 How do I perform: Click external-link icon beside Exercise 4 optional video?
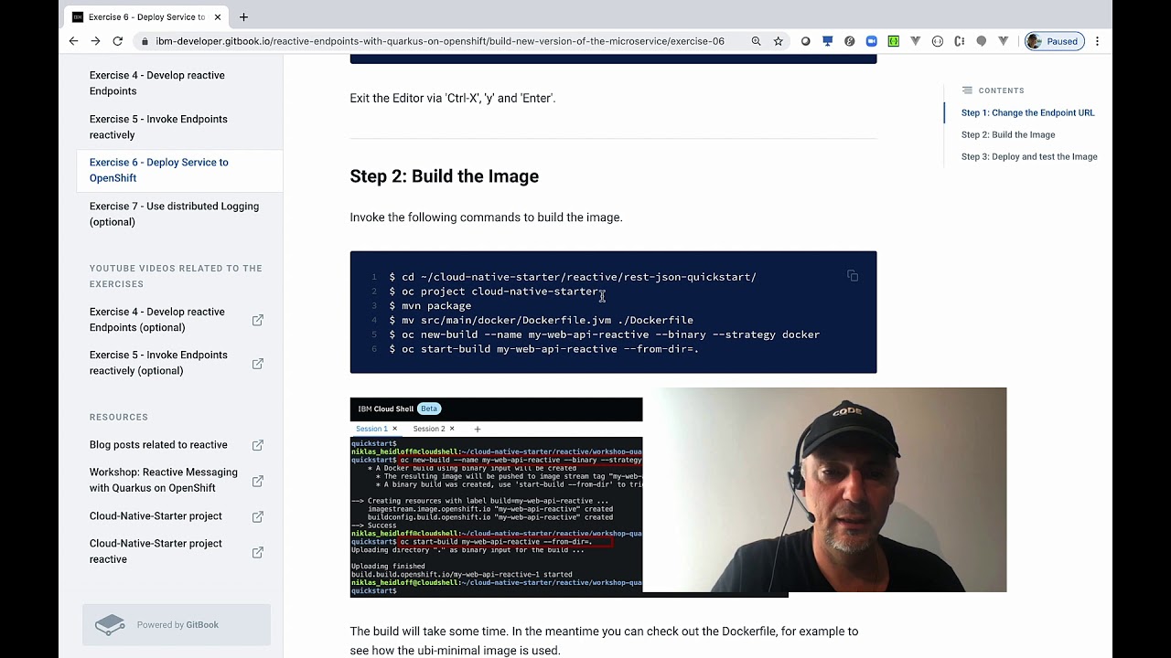pos(258,320)
